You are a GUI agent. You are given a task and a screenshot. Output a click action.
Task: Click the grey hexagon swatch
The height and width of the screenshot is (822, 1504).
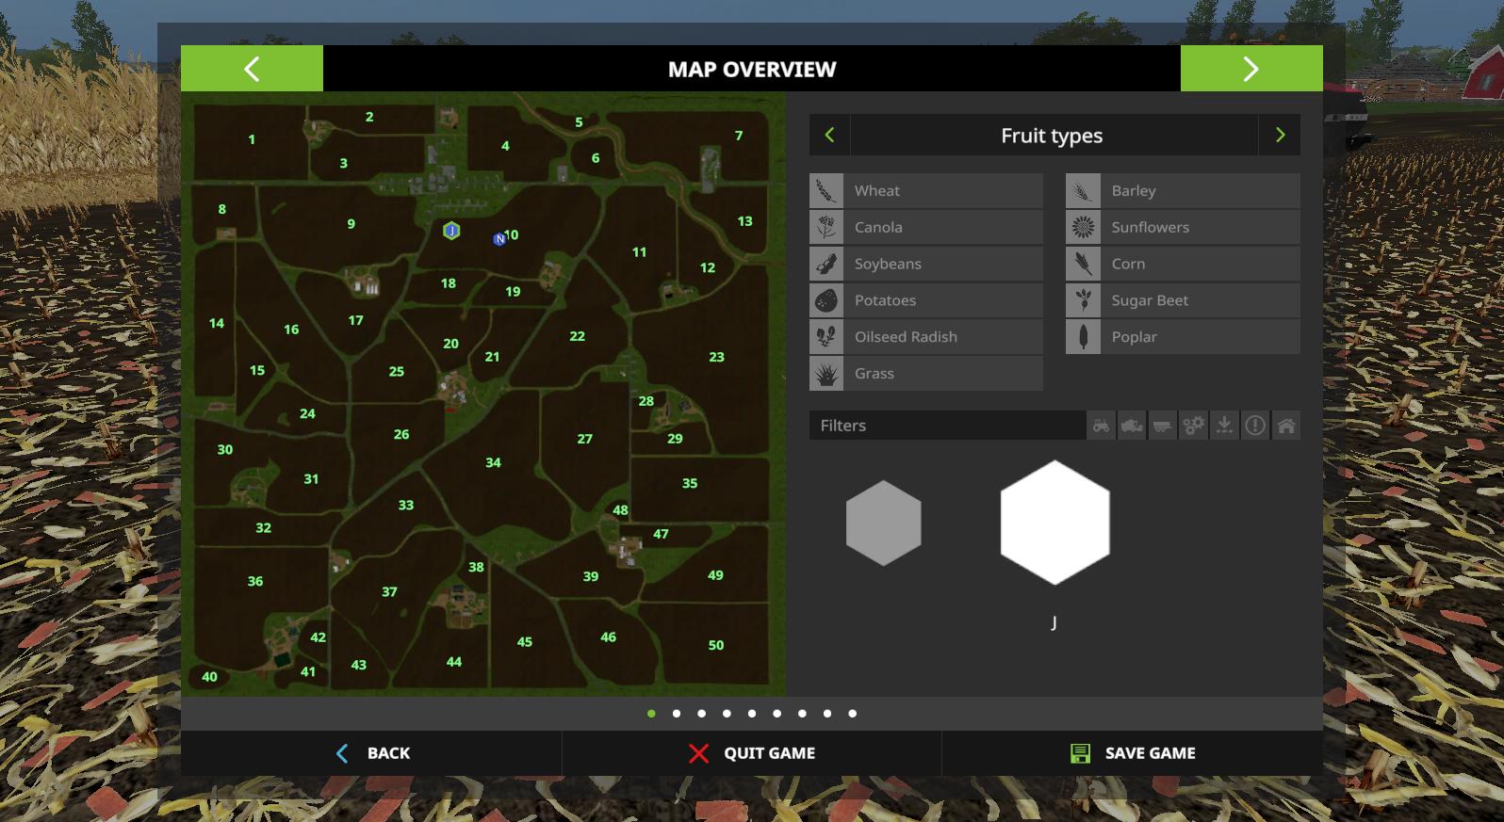coord(883,524)
